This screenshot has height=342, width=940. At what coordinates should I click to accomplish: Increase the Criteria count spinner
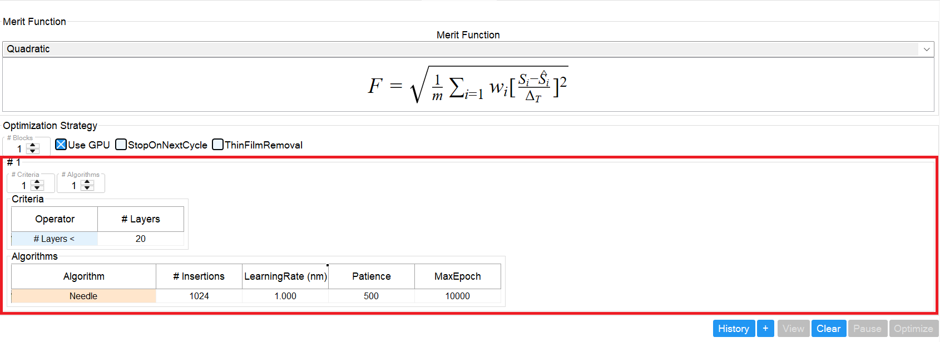[37, 182]
